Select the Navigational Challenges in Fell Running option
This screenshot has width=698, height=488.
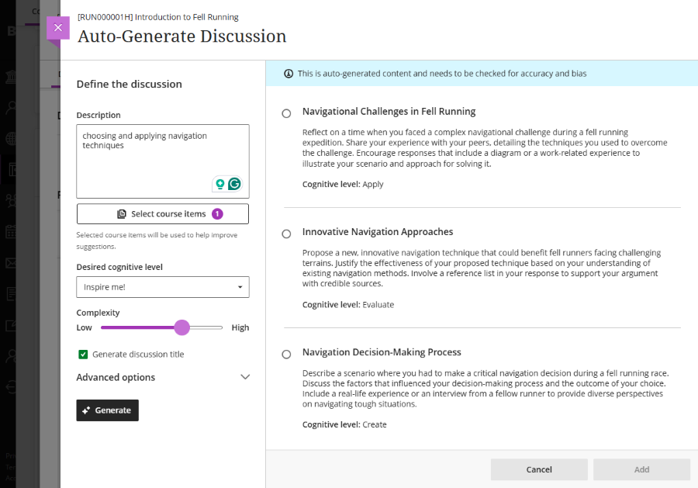[x=286, y=113]
